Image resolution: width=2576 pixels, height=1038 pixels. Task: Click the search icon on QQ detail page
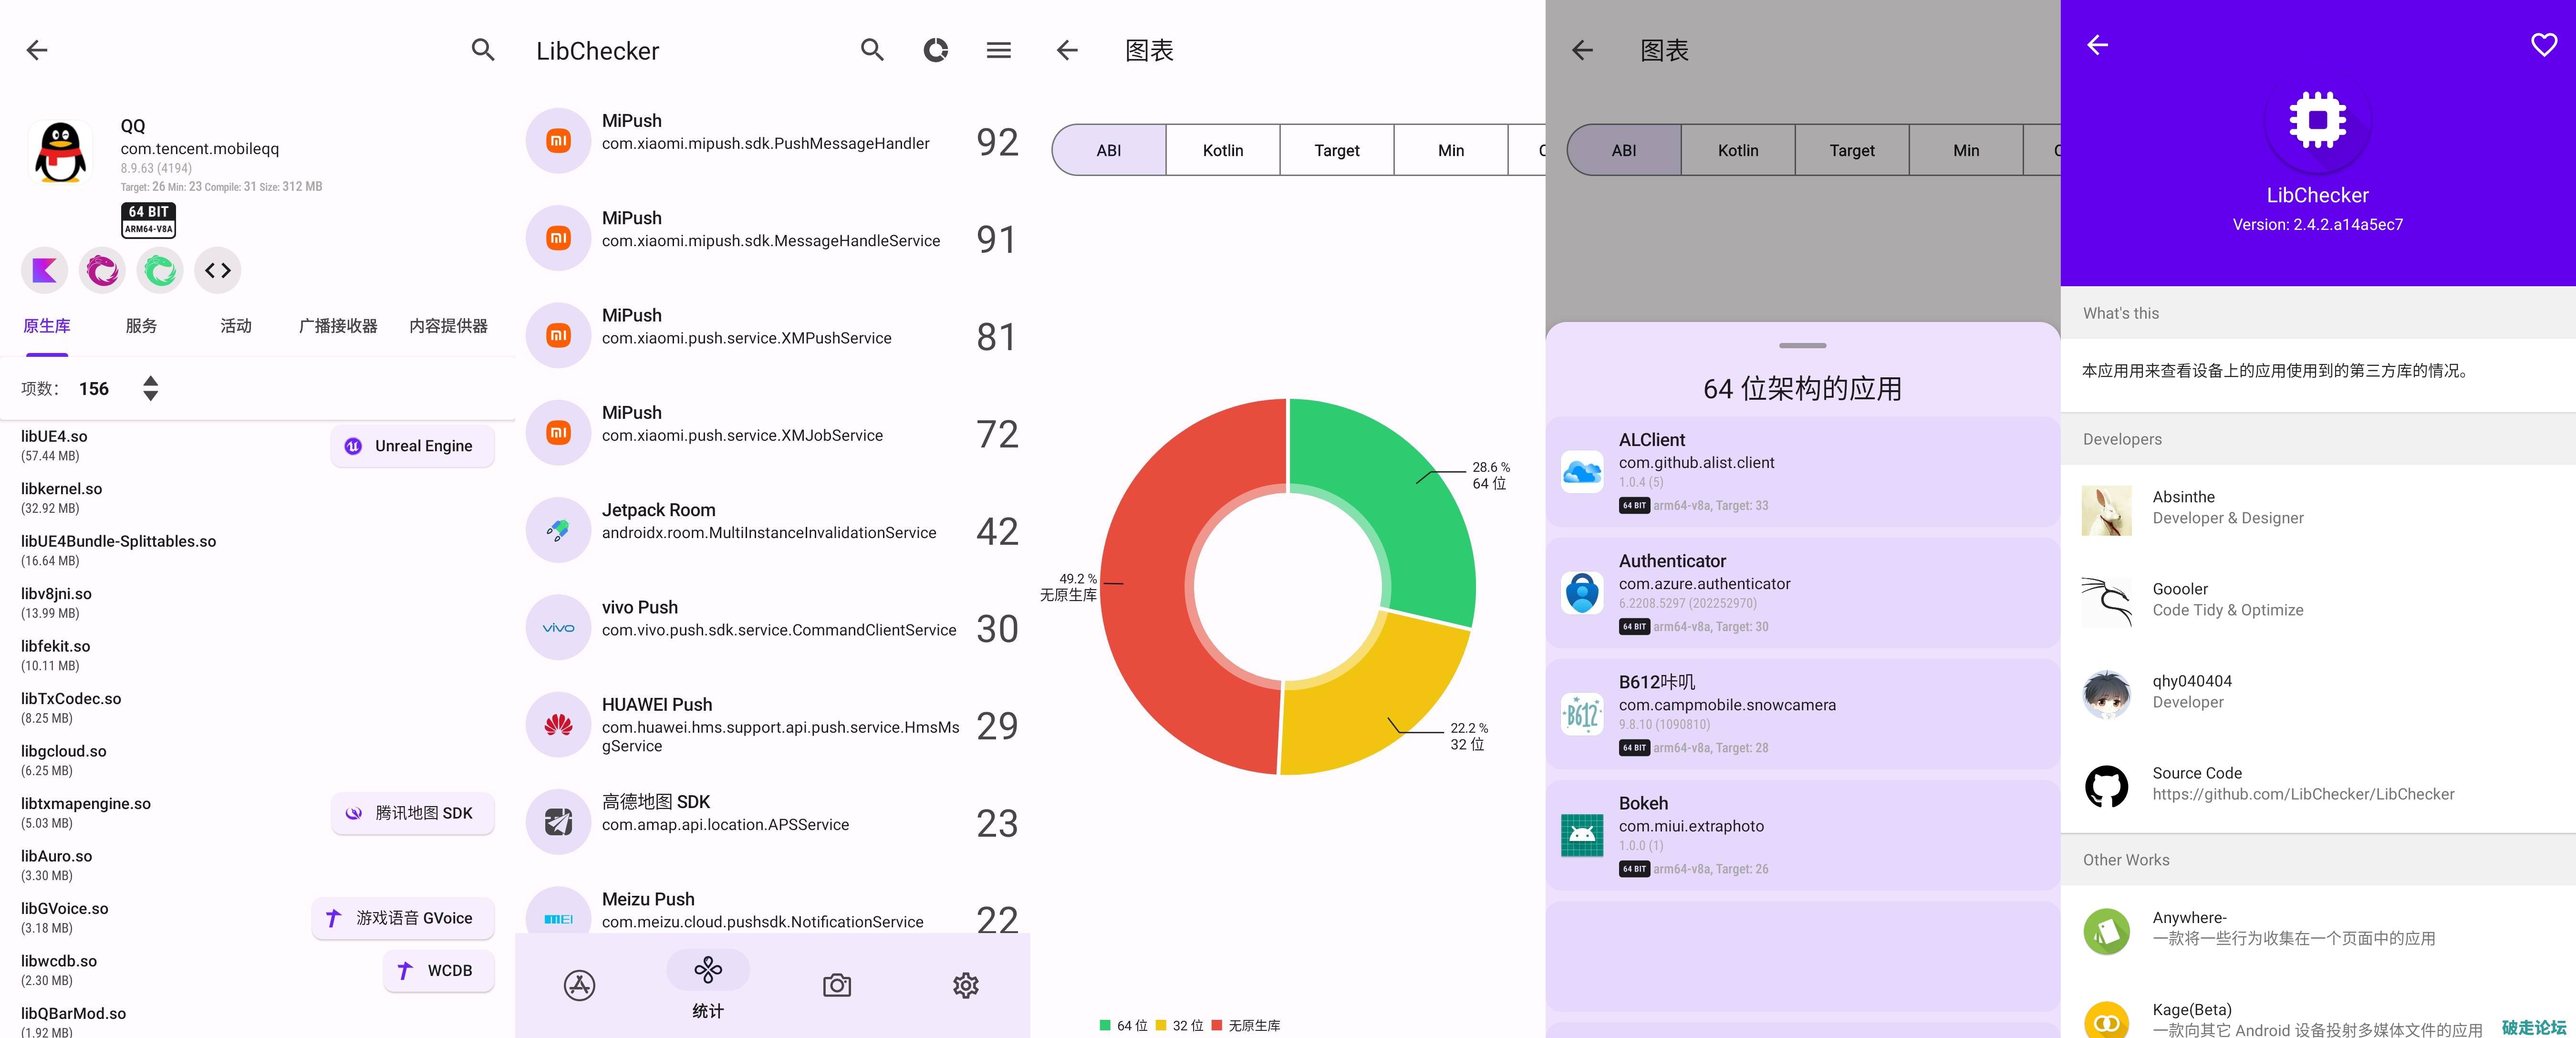click(483, 50)
